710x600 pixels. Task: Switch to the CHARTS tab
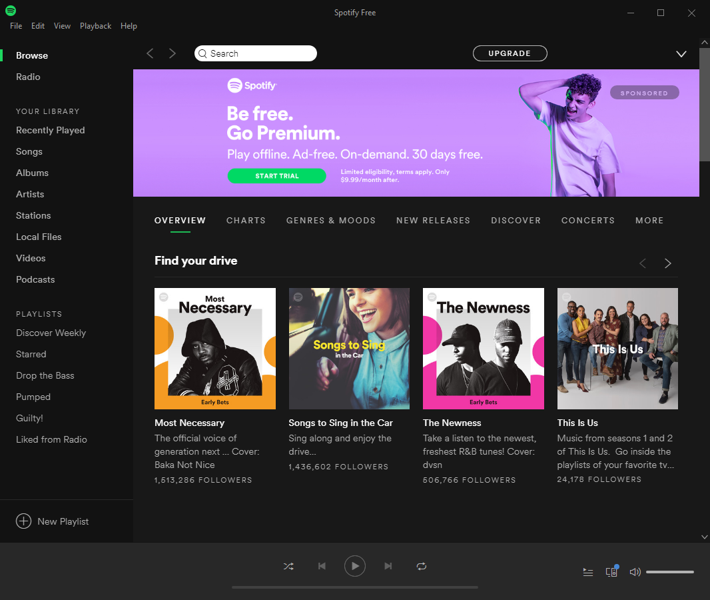pyautogui.click(x=246, y=220)
